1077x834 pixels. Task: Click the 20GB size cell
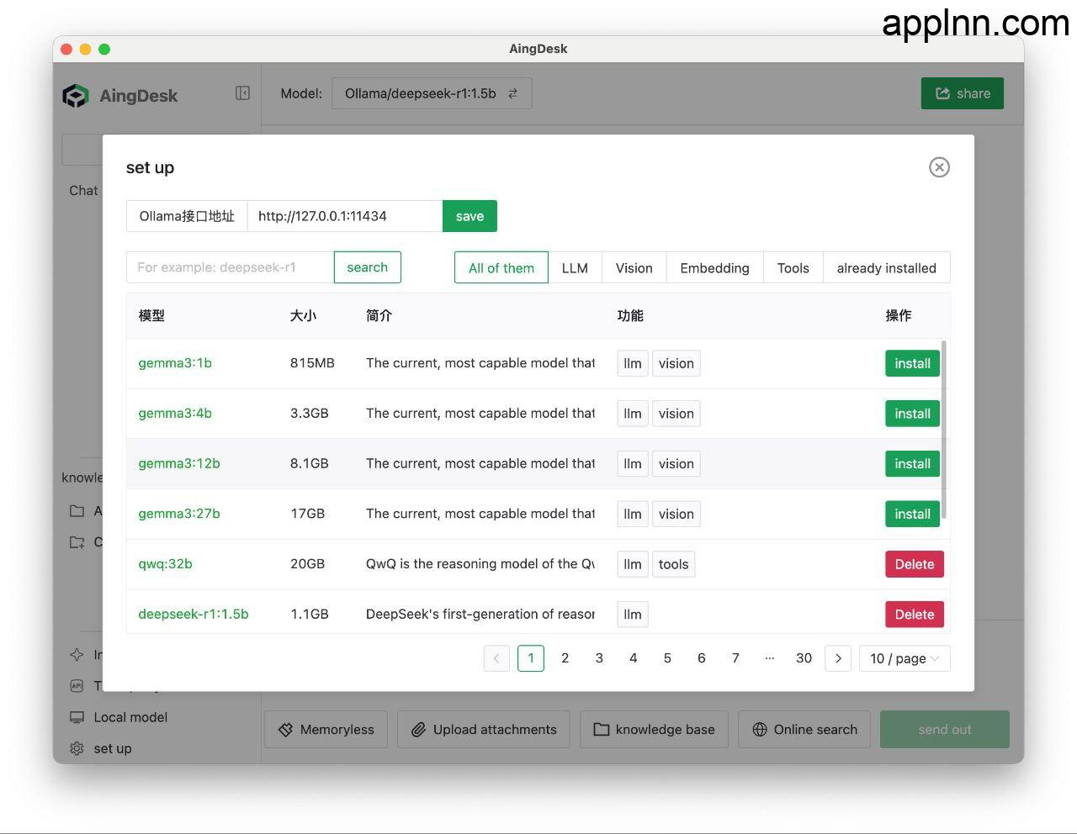tap(307, 564)
